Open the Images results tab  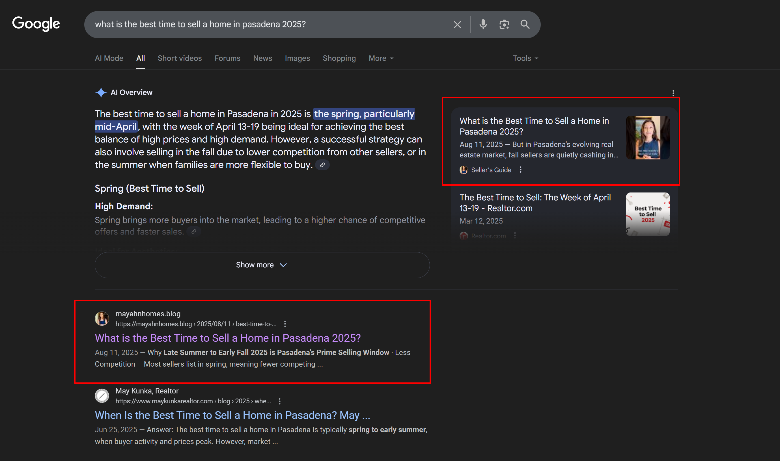(x=297, y=58)
